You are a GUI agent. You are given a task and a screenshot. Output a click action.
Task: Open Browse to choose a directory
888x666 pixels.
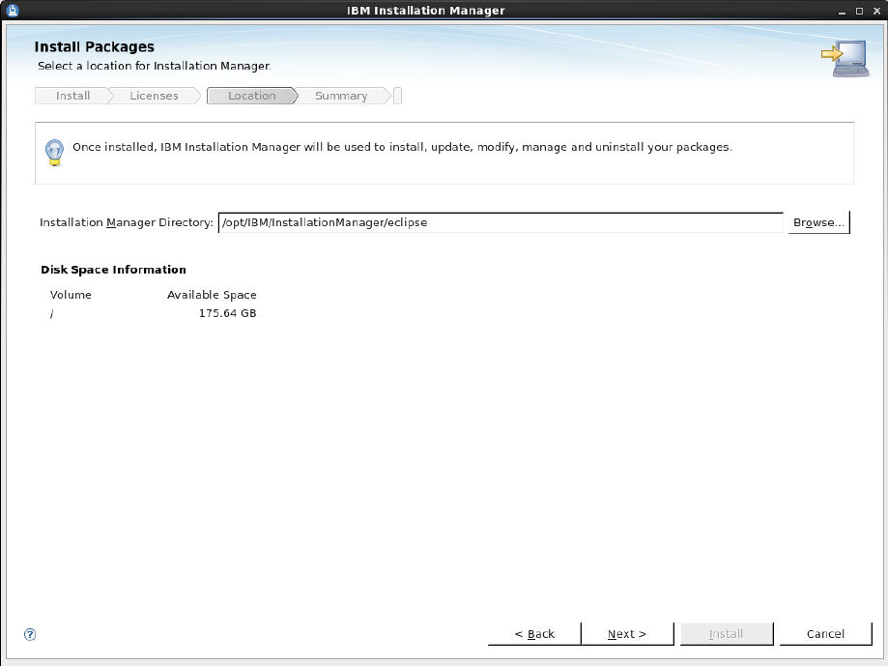tap(818, 222)
